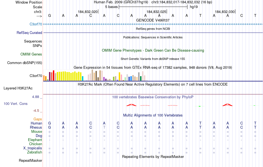Open the OMIM Gene Phenotypes track title

153,50
